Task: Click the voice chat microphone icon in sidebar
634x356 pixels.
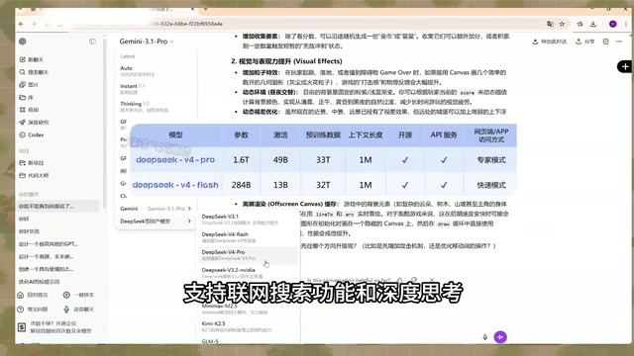Action: coord(66,309)
